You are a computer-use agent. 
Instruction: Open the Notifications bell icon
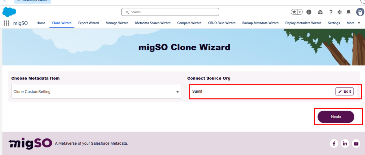coord(348,12)
